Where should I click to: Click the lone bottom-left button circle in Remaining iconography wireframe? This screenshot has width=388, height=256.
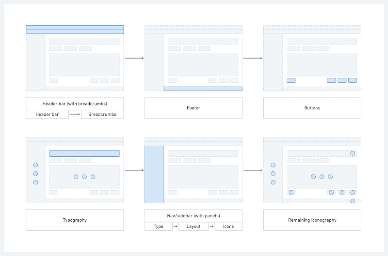pos(291,193)
